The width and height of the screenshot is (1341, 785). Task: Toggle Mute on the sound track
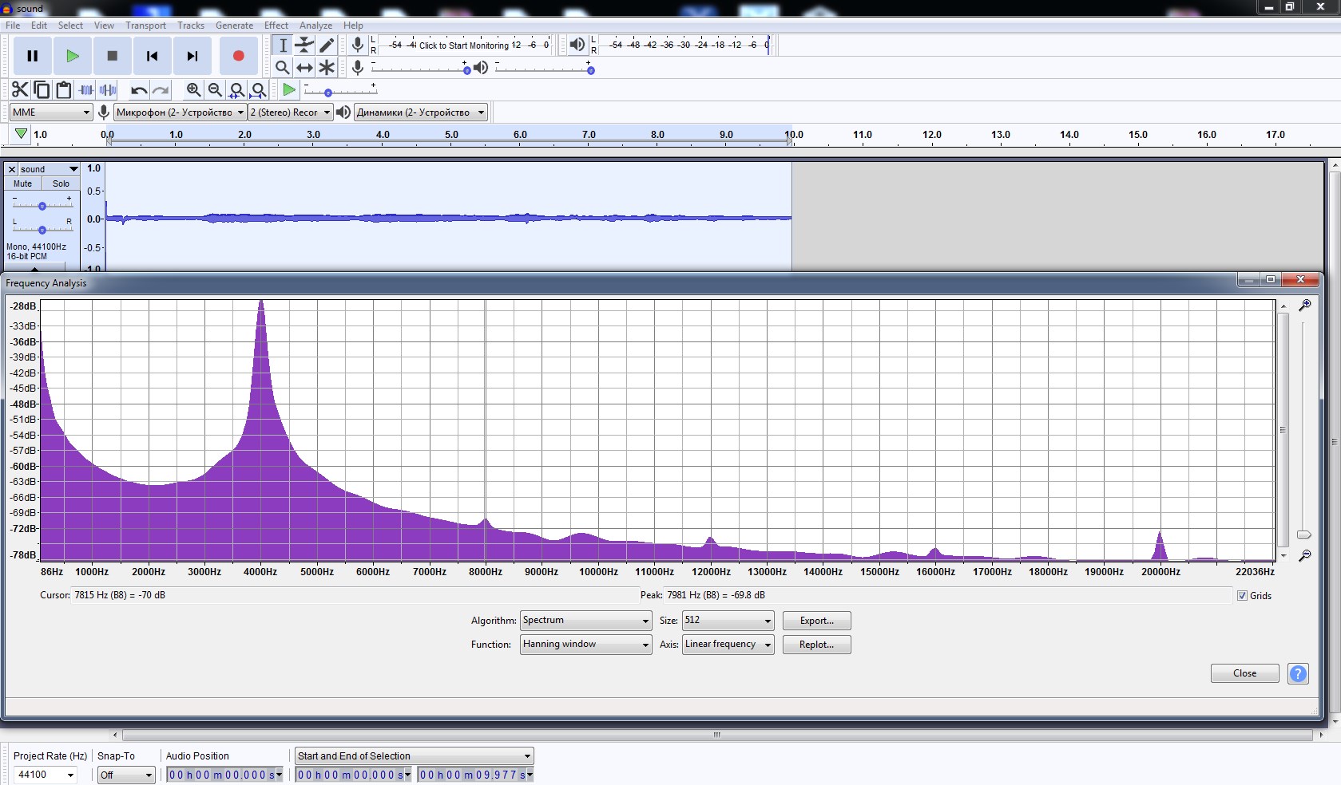pos(23,183)
